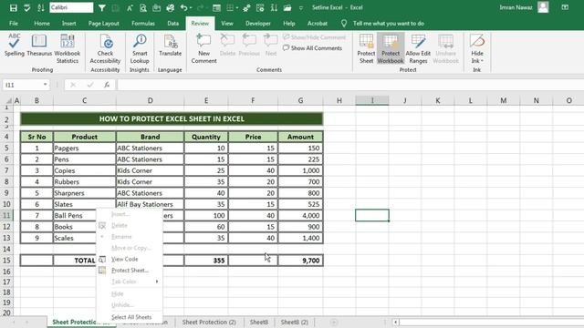The image size is (584, 328).
Task: Click the Imran Nawaz account avatar
Action: [x=543, y=7]
